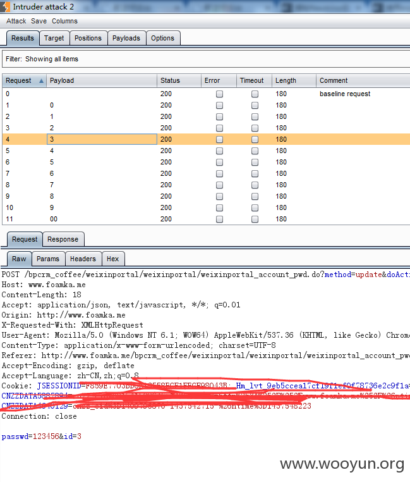The height and width of the screenshot is (482, 410).
Task: Toggle Error checkbox for request 3
Action: click(220, 128)
